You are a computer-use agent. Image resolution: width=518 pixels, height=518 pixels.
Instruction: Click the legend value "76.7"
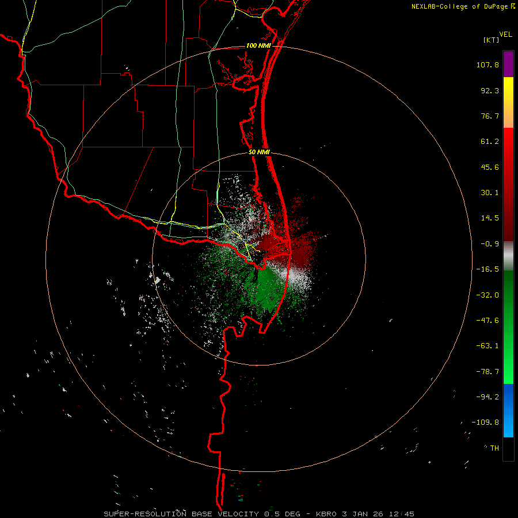(490, 116)
